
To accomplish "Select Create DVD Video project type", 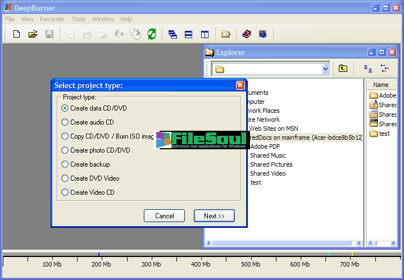I will point(65,178).
